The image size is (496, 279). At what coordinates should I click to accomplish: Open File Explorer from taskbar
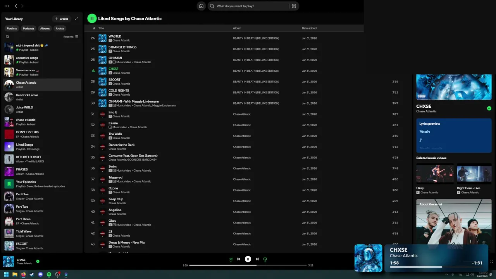tap(15, 274)
